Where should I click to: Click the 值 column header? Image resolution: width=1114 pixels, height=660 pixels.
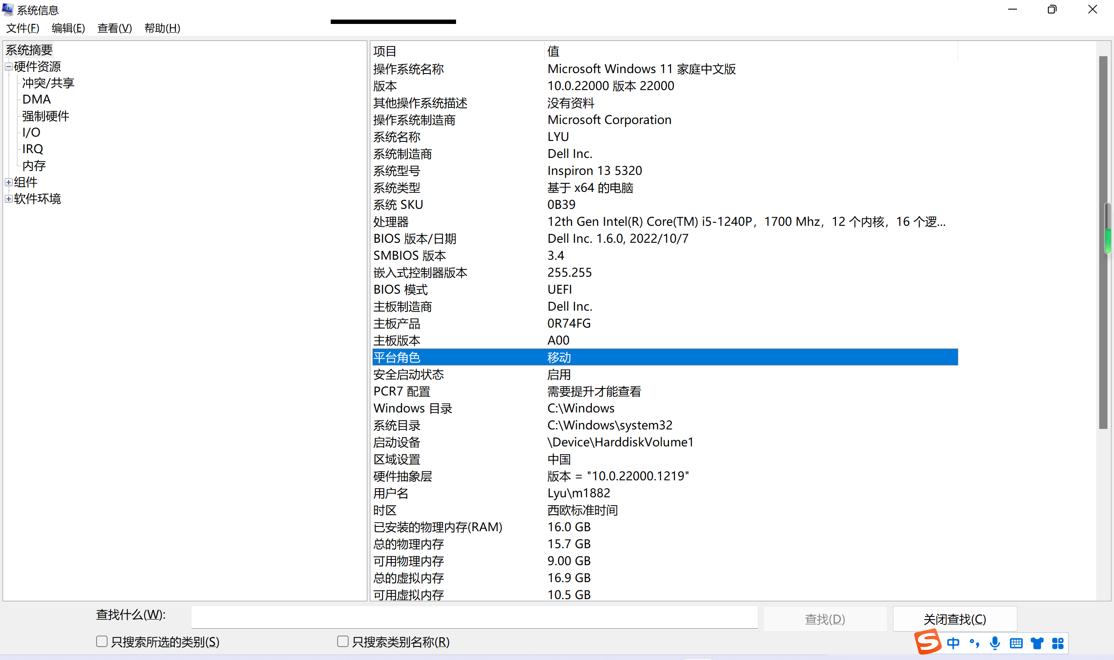[x=751, y=51]
